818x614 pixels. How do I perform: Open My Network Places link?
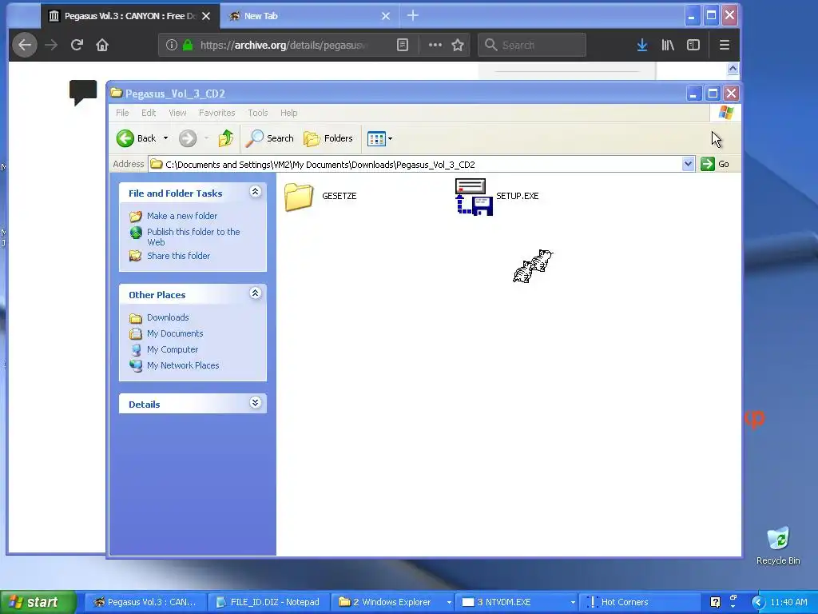pos(183,365)
